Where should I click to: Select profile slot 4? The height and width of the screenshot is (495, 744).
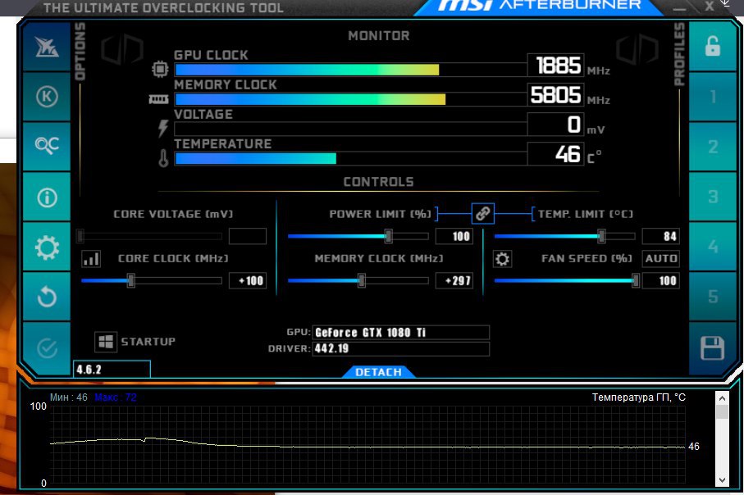coord(712,247)
